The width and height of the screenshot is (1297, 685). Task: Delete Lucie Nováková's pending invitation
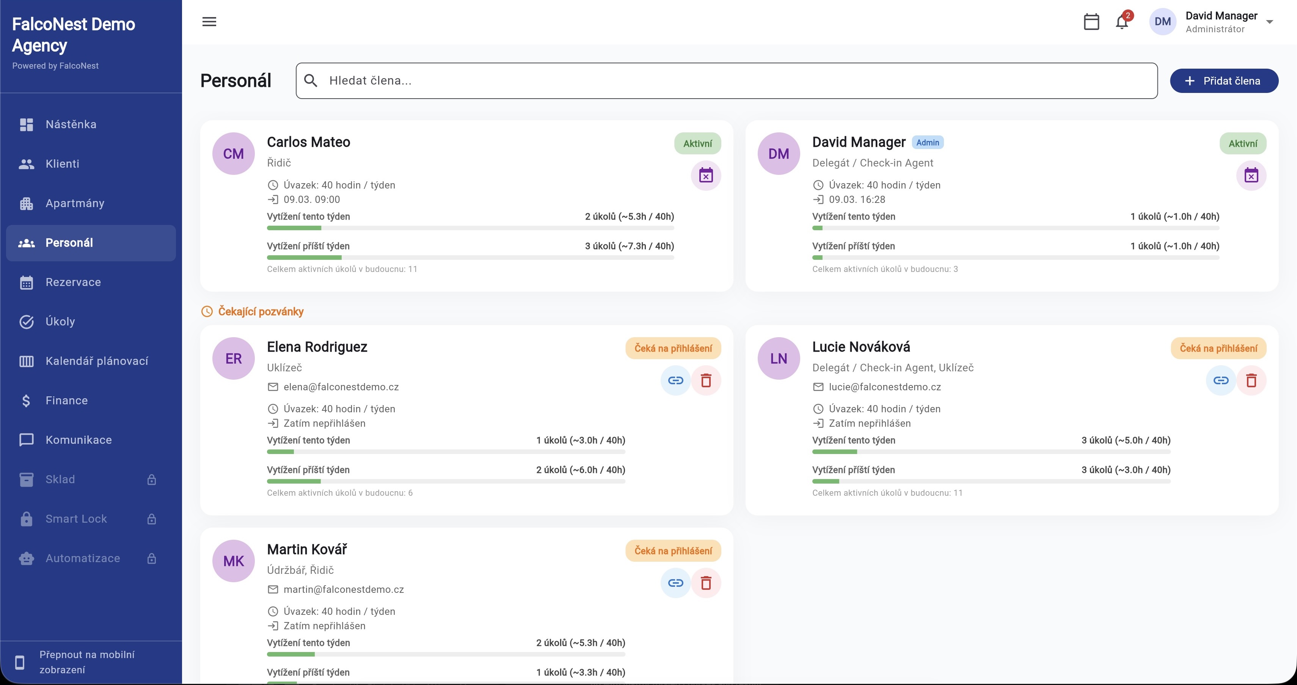pyautogui.click(x=1251, y=381)
